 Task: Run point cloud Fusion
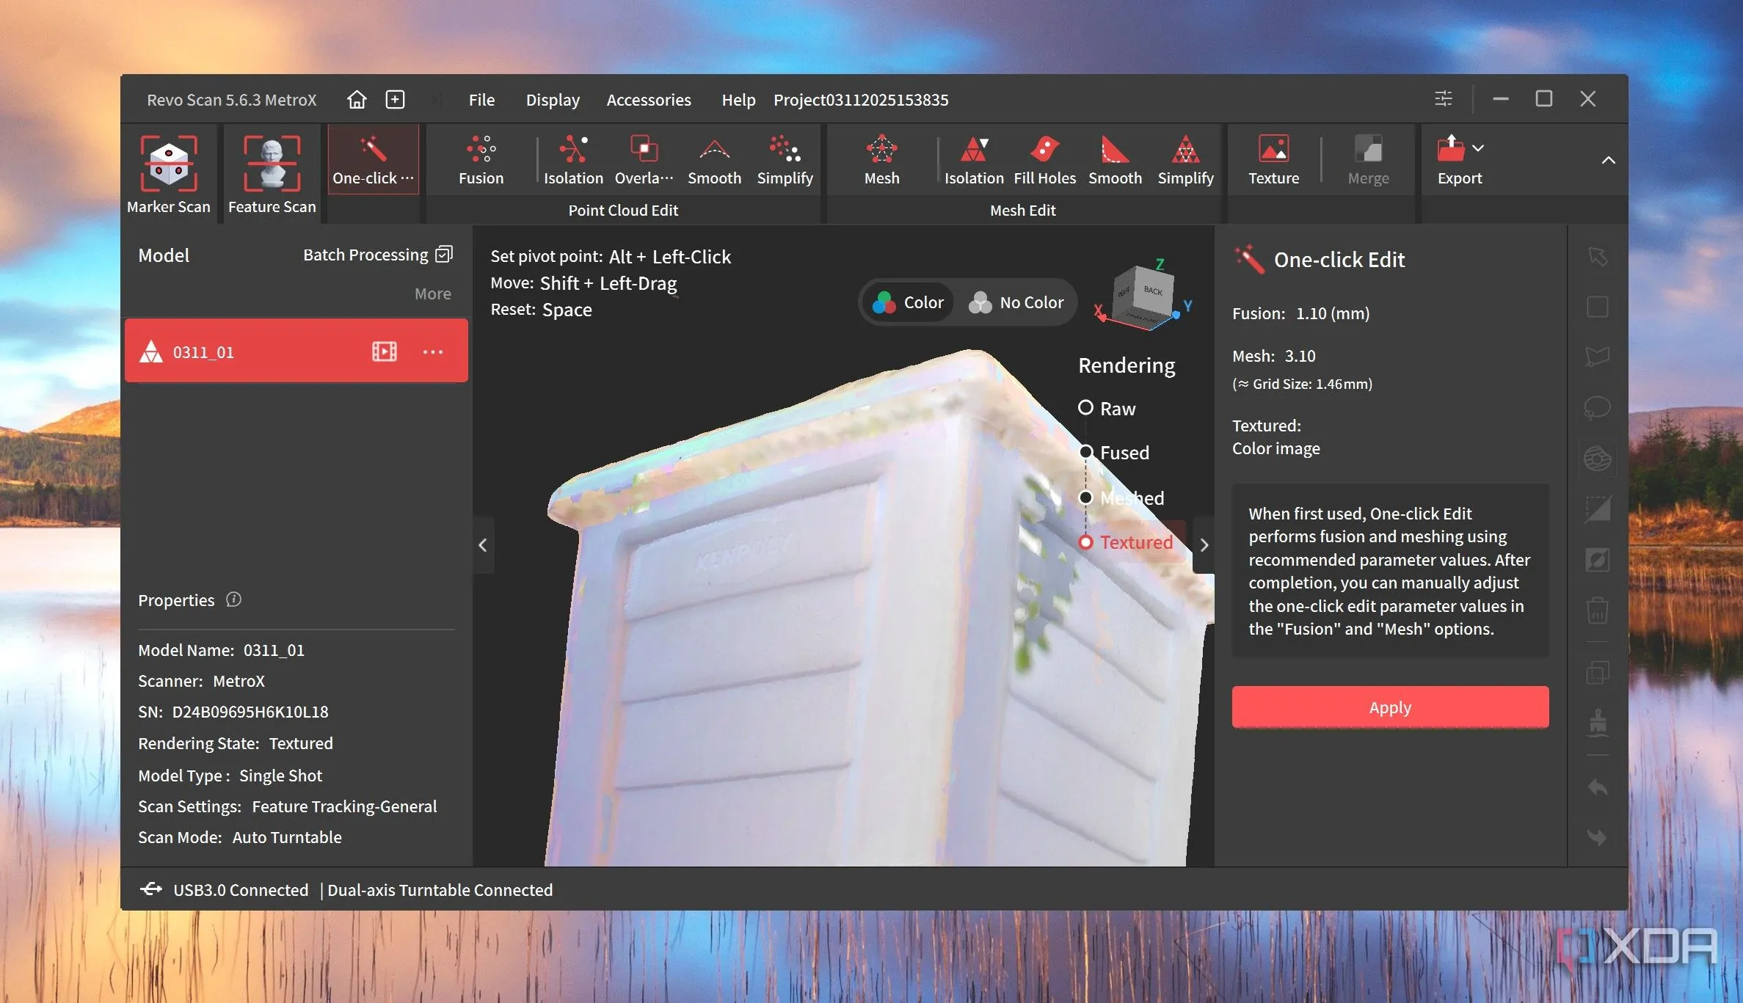click(x=481, y=160)
